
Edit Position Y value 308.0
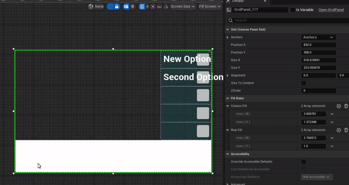point(319,52)
